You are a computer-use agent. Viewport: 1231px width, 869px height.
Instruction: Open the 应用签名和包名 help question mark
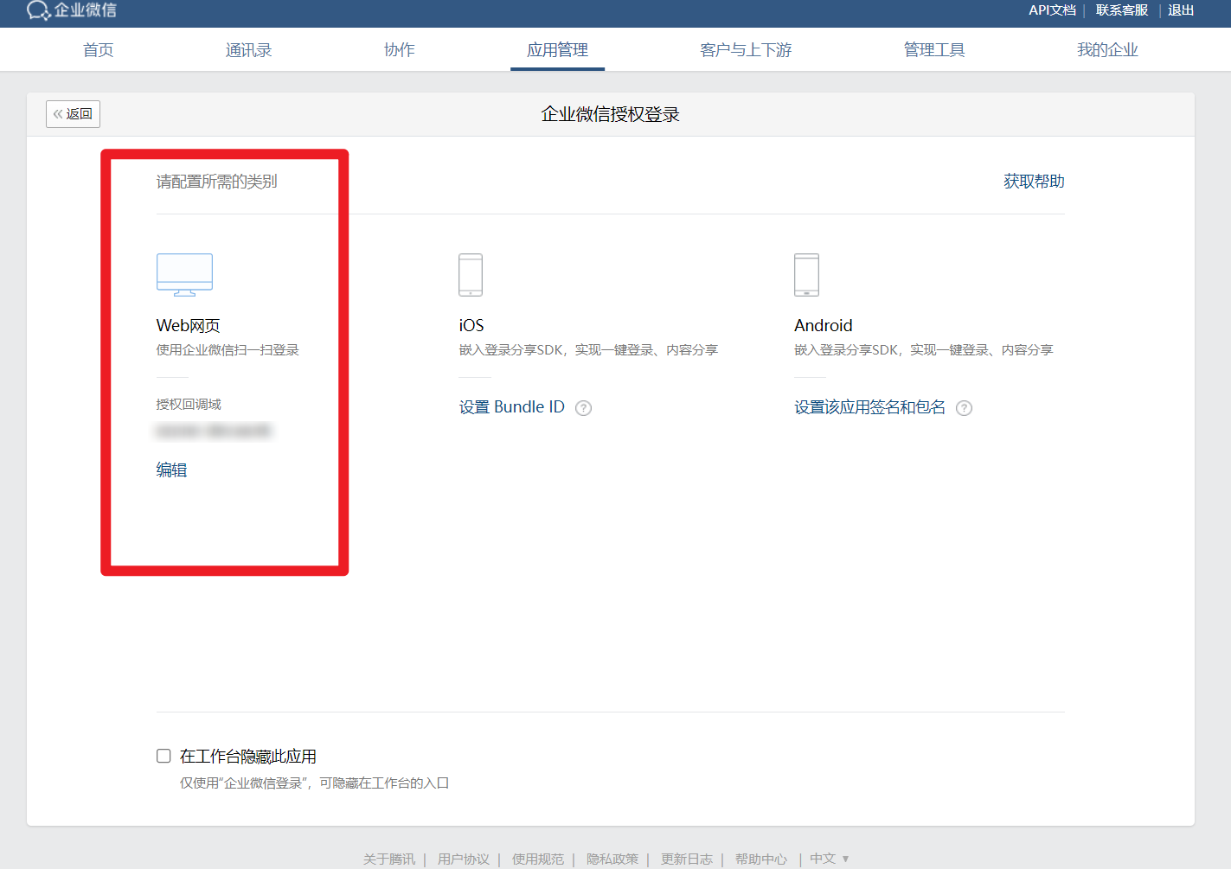964,407
